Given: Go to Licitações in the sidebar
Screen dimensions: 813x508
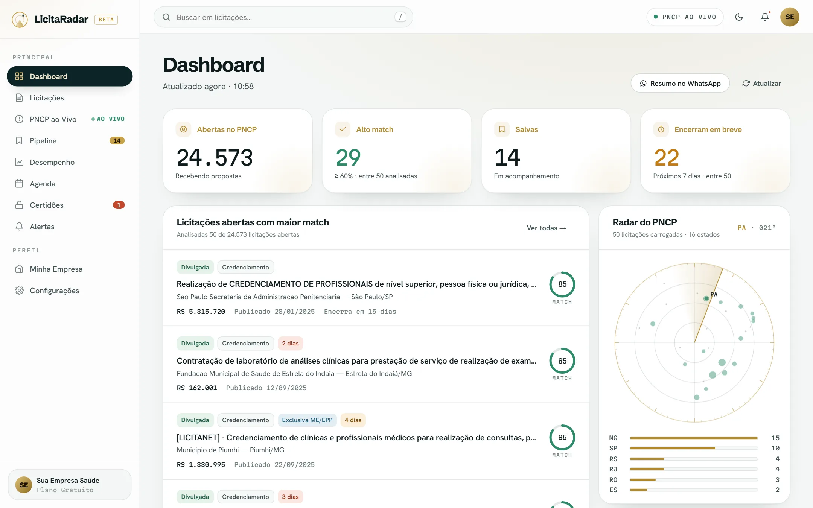Looking at the screenshot, I should 70,98.
